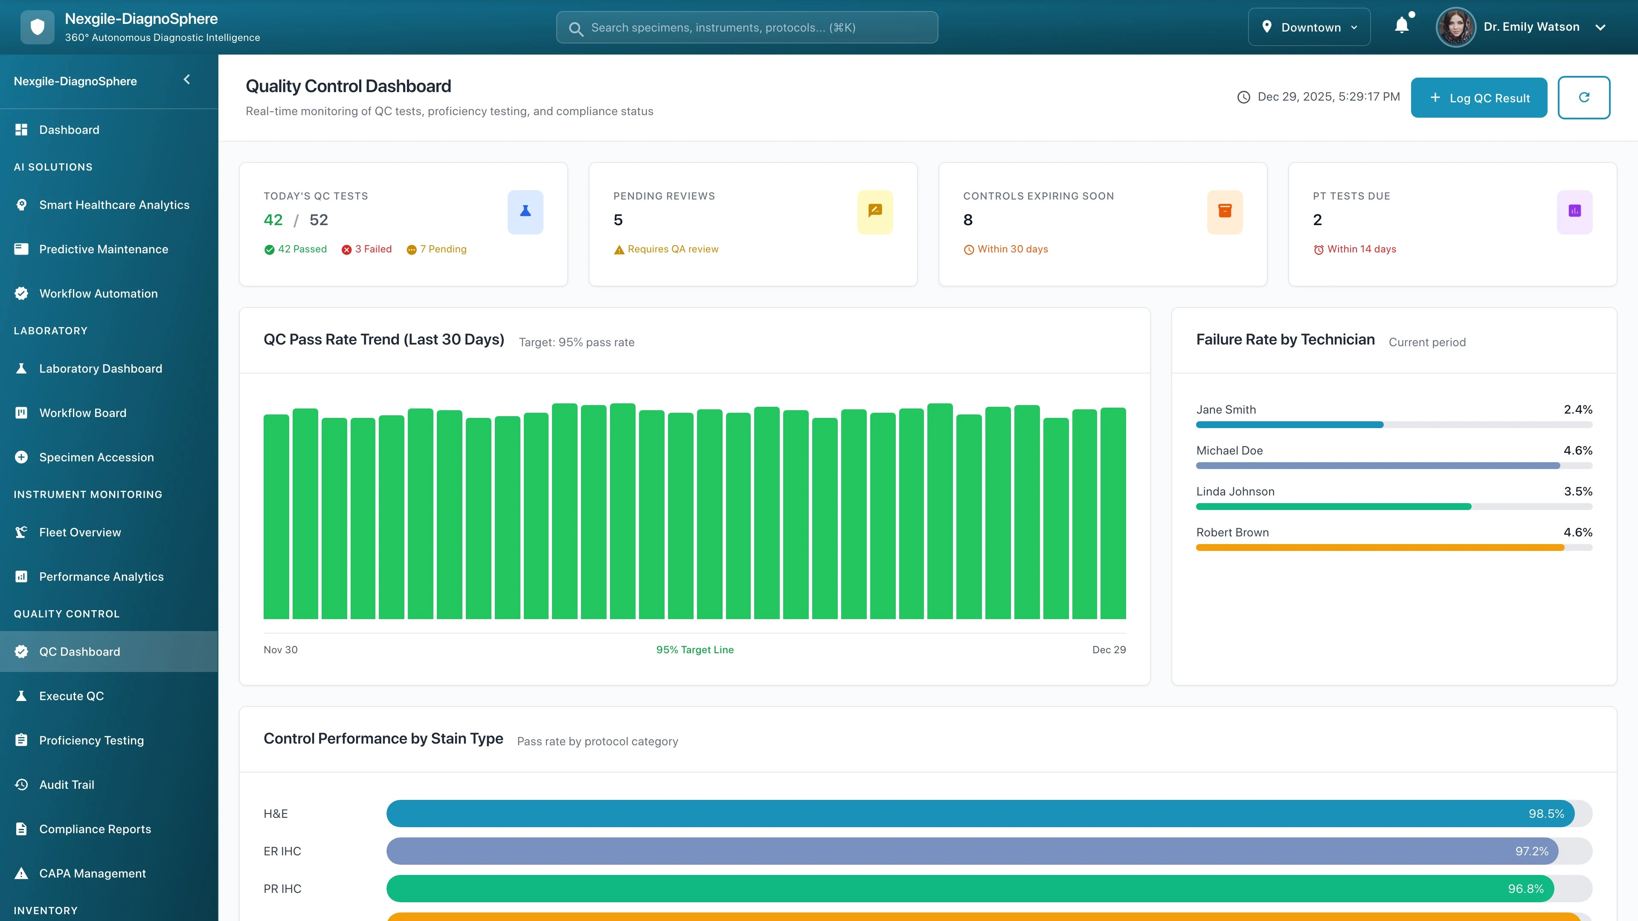Image resolution: width=1638 pixels, height=921 pixels.
Task: Select the QC Dashboard icon in sidebar
Action: click(21, 652)
